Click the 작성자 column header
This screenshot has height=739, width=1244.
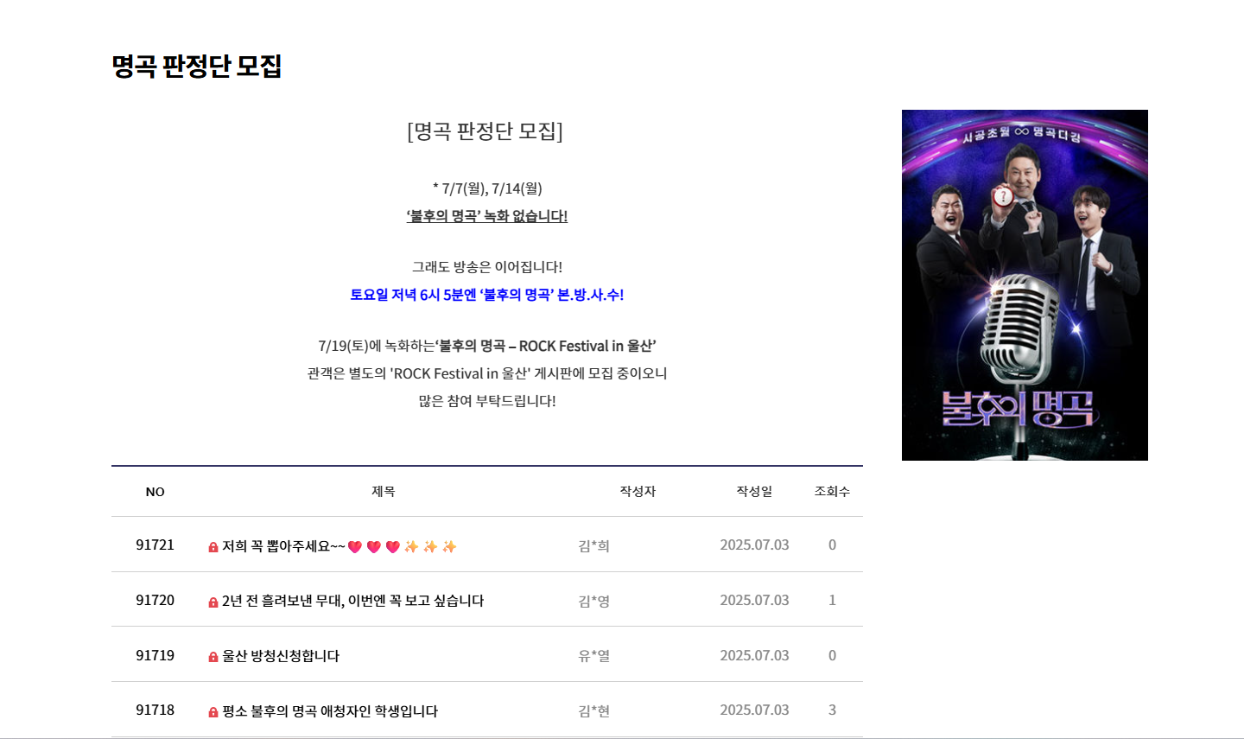coord(638,491)
